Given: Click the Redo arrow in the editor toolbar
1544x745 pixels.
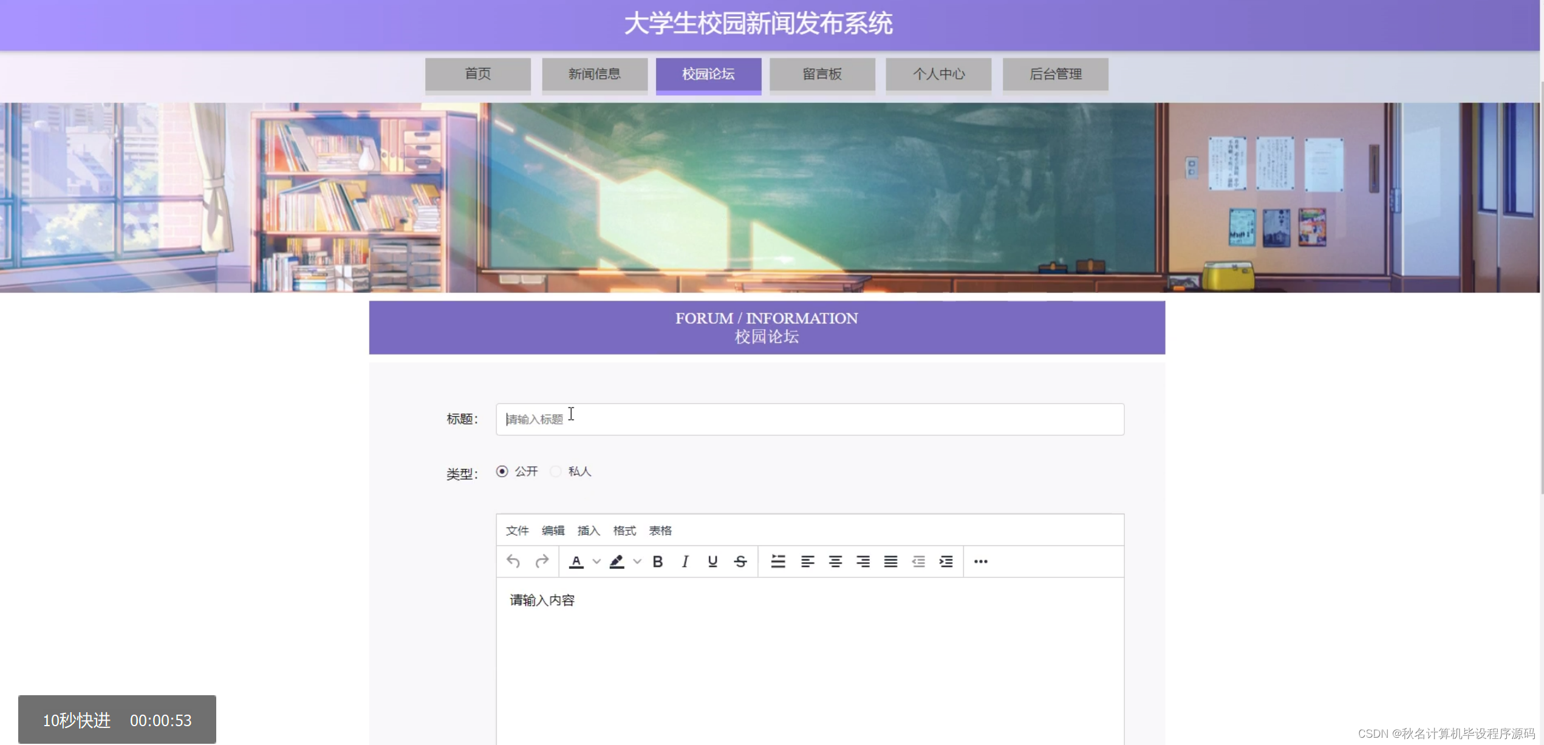Looking at the screenshot, I should pyautogui.click(x=541, y=562).
